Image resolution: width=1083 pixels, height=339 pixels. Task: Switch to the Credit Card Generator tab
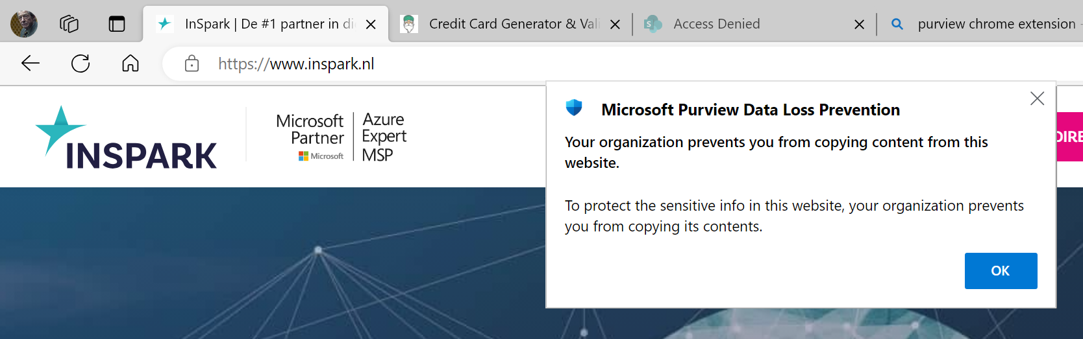pos(506,24)
